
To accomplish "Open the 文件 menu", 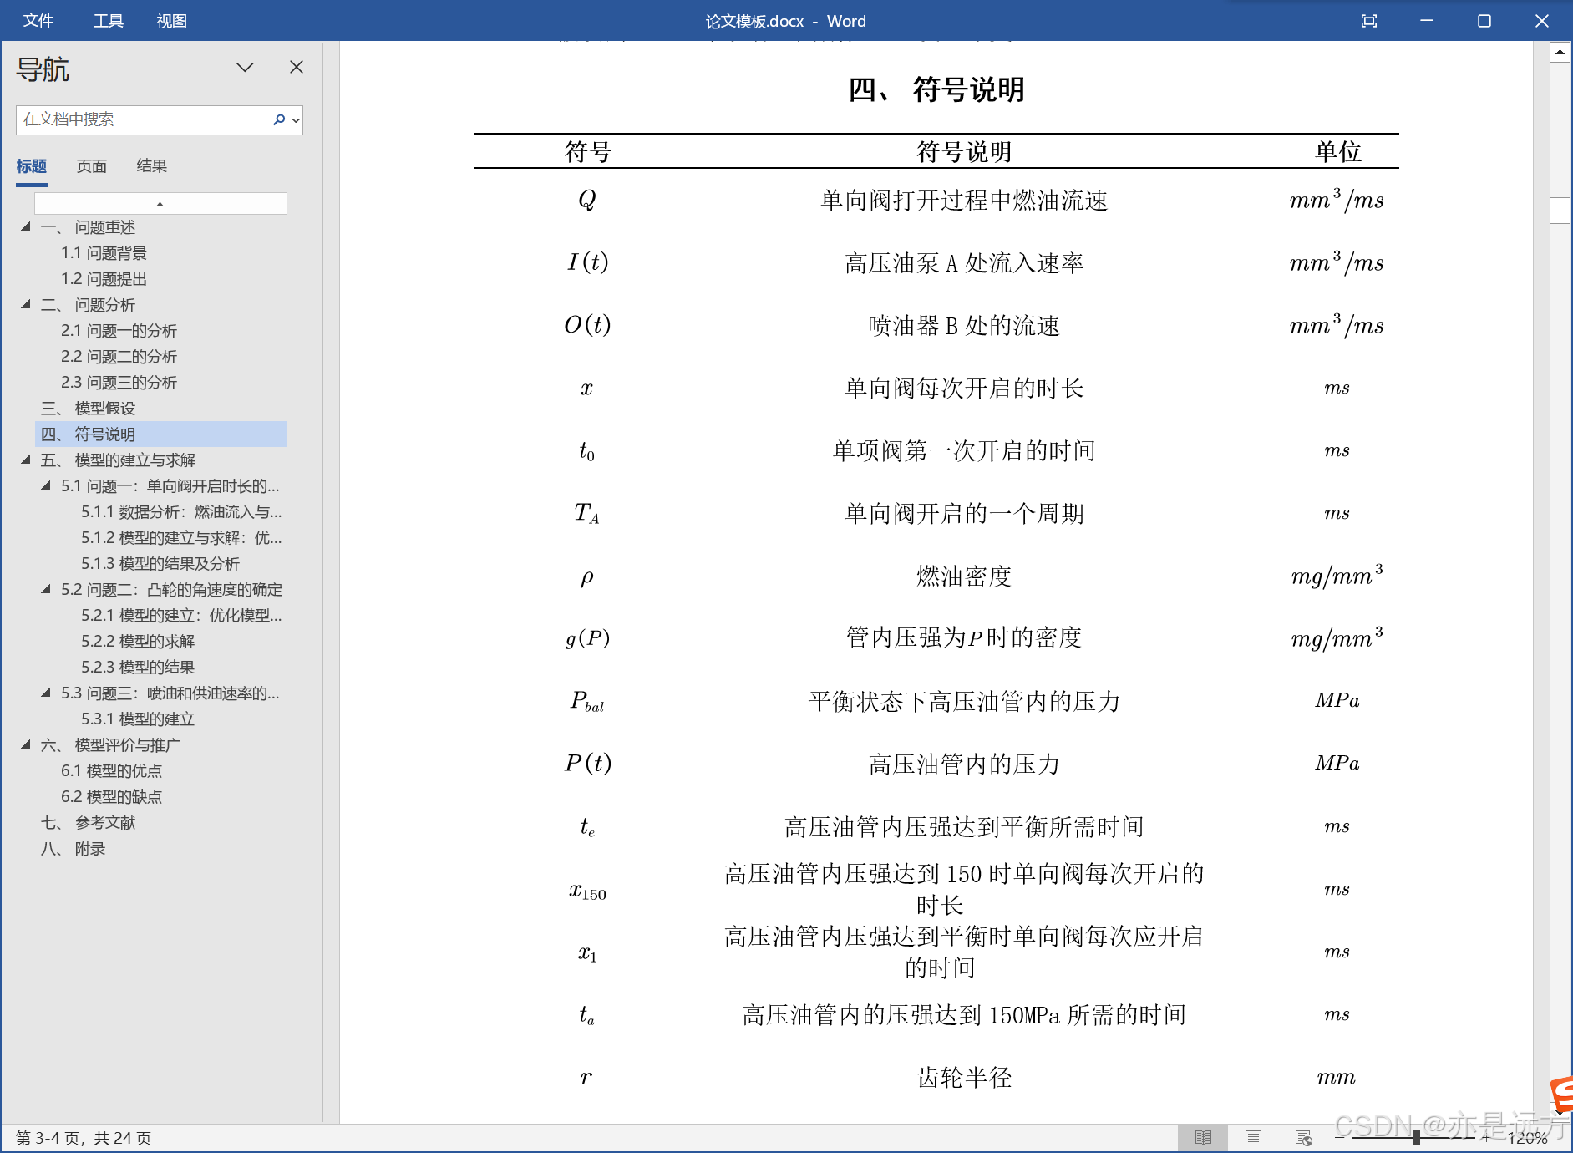I will [38, 21].
